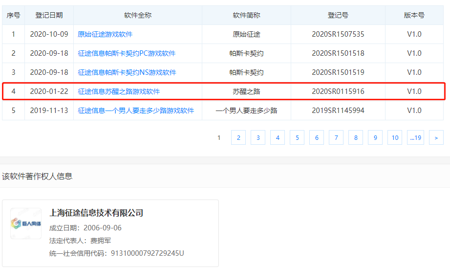450x268 pixels.
Task: Open 征途信息一个男人要走多少路游戏软件 link
Action: tap(136, 111)
